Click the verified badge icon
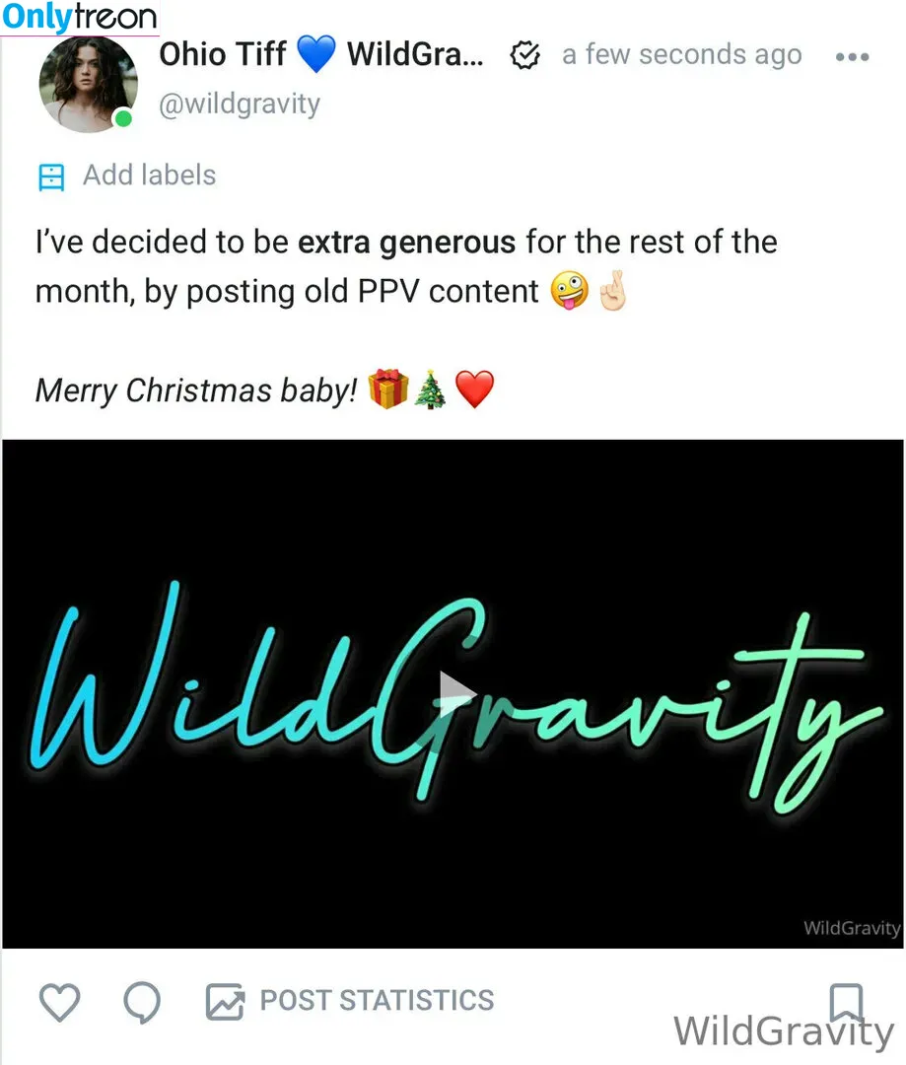 [x=525, y=55]
